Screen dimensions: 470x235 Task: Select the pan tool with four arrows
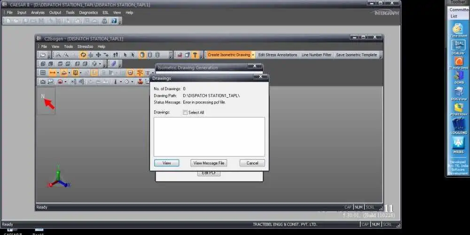click(x=98, y=55)
